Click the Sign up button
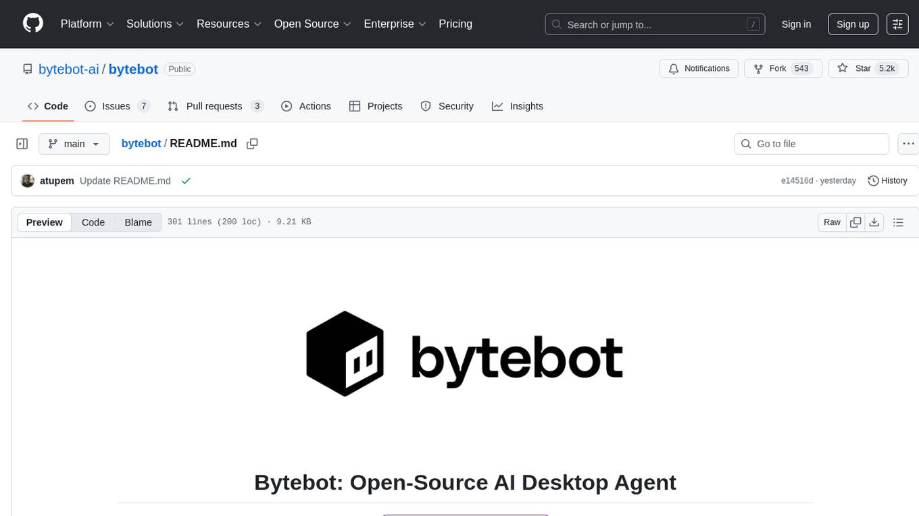The width and height of the screenshot is (919, 516). tap(853, 24)
